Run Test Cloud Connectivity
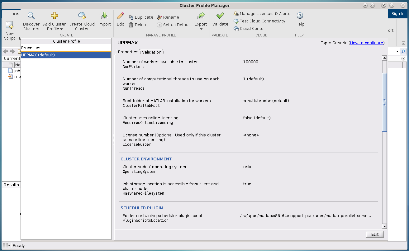The height and width of the screenshot is (251, 409). click(259, 21)
